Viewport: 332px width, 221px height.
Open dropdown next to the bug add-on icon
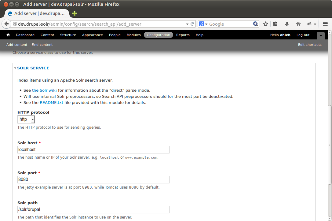pyautogui.click(x=315, y=24)
